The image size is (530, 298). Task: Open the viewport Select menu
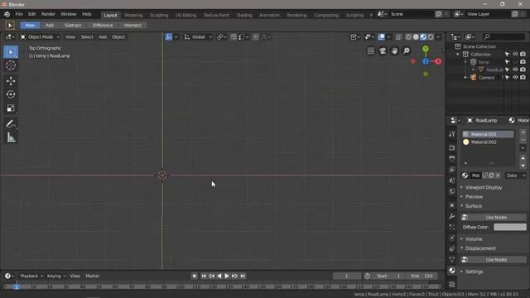(87, 36)
